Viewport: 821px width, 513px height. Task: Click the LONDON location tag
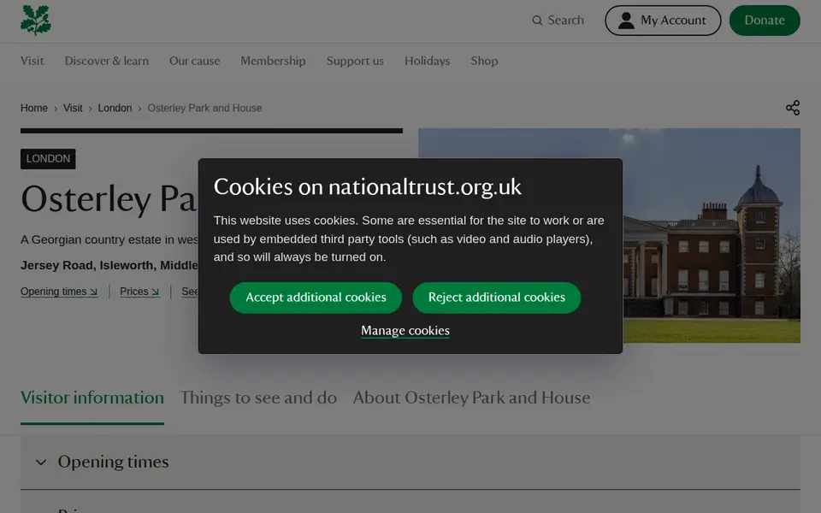tap(48, 159)
